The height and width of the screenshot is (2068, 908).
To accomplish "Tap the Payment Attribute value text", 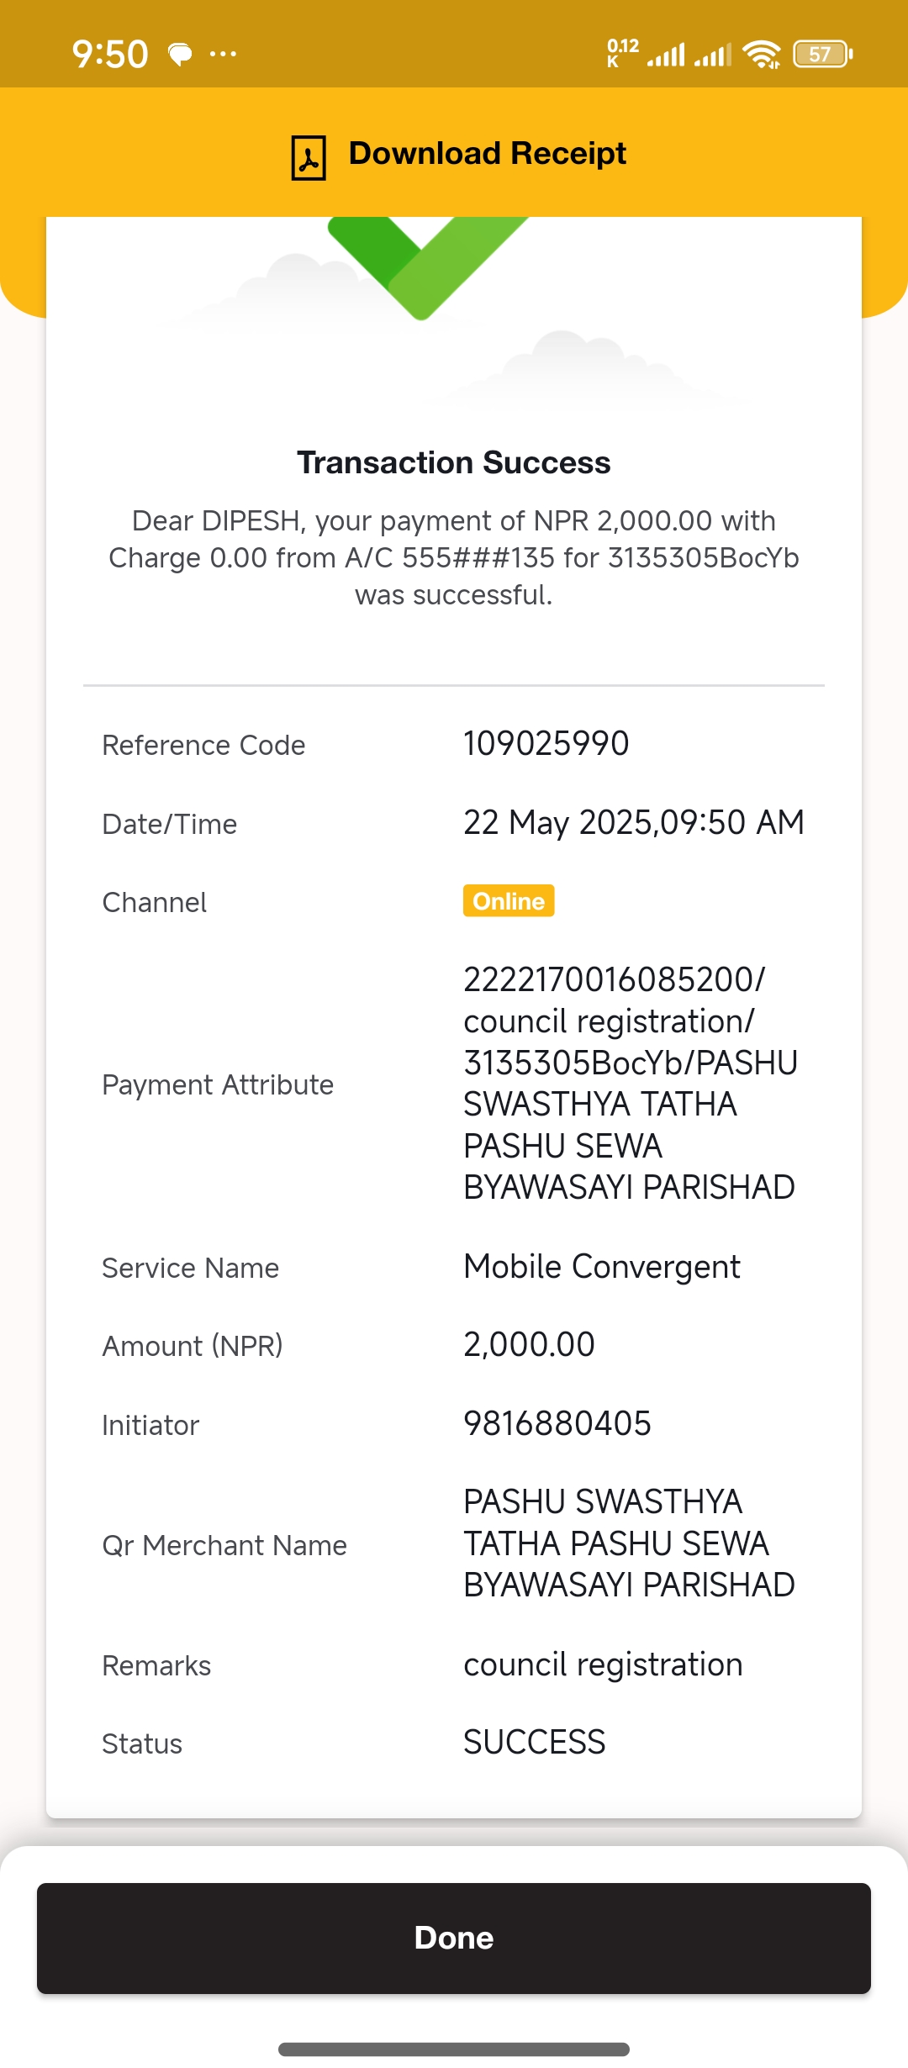I will coord(631,1084).
